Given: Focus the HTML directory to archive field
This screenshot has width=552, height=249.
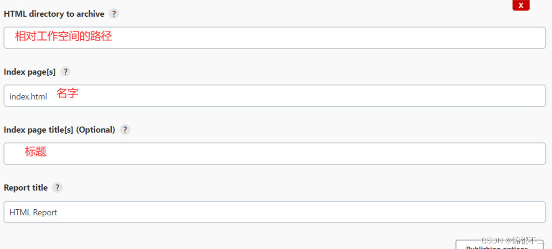Looking at the screenshot, I should point(275,38).
